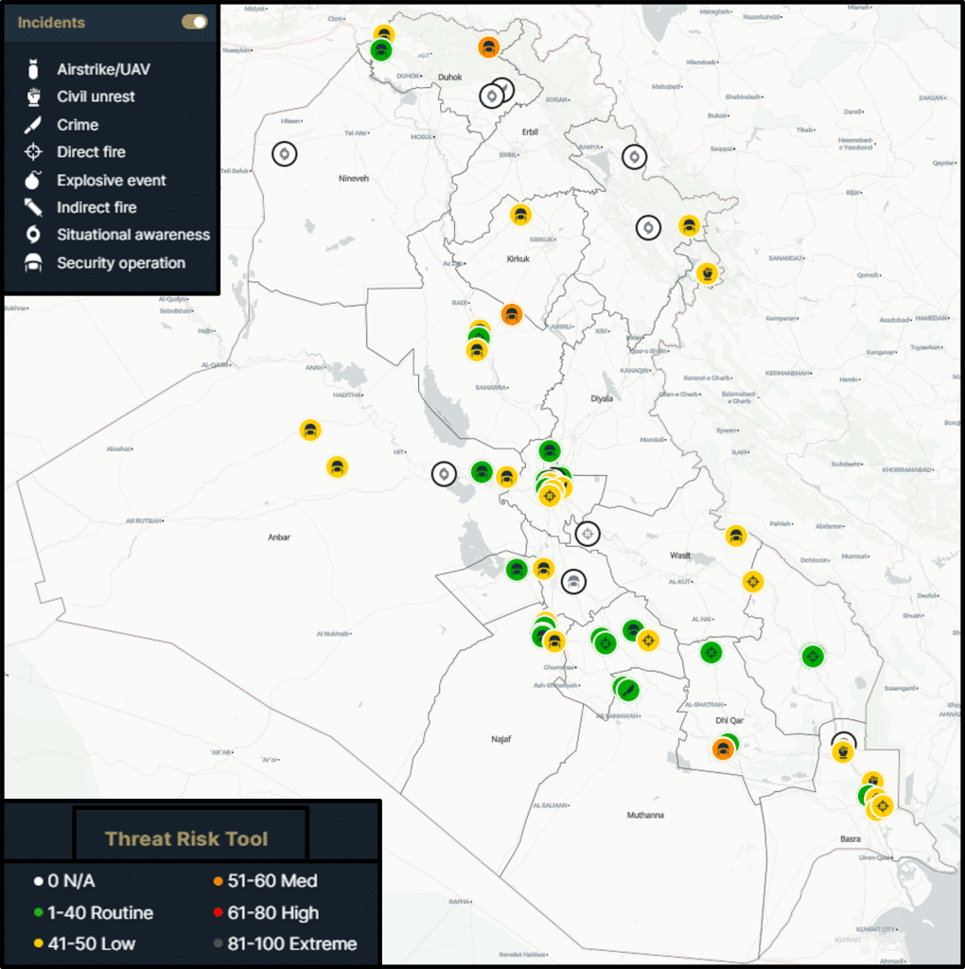Toggle the Incidents layer switch
The width and height of the screenshot is (965, 969).
coord(194,22)
